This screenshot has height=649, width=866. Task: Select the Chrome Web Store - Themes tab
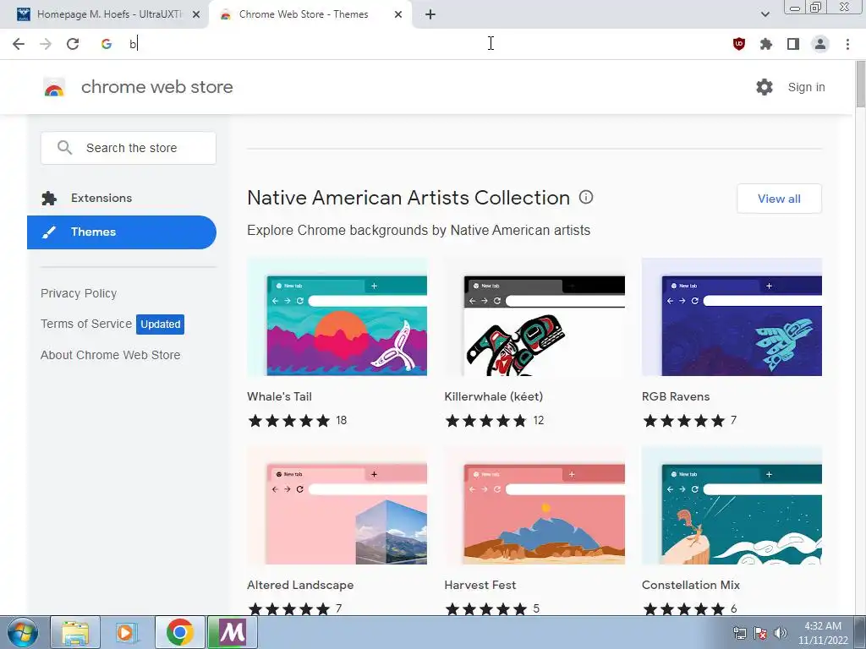310,14
